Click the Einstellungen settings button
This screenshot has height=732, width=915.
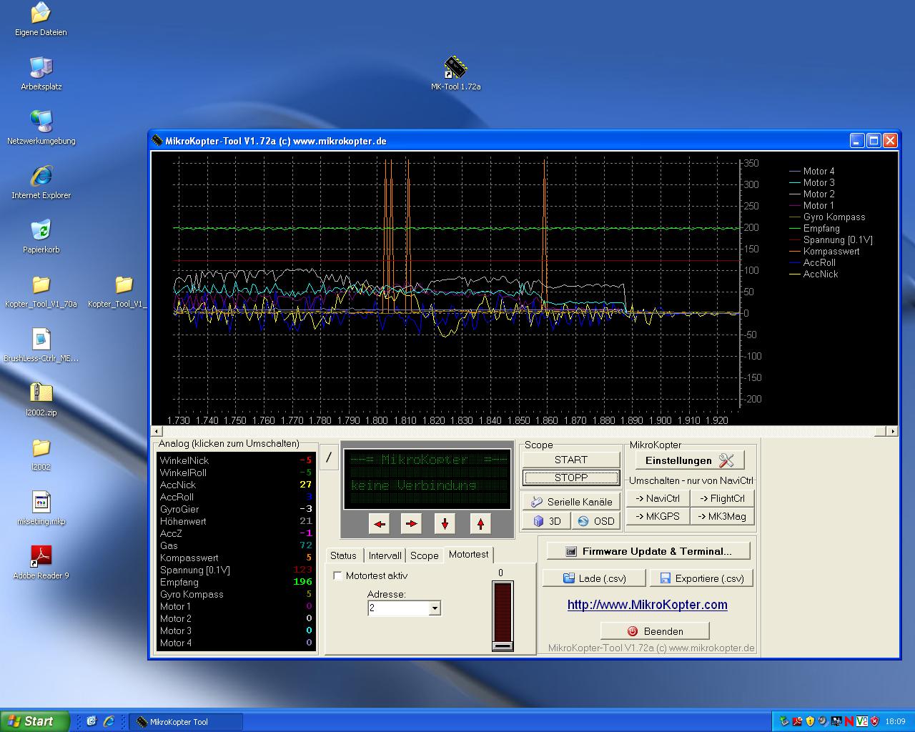(x=689, y=460)
